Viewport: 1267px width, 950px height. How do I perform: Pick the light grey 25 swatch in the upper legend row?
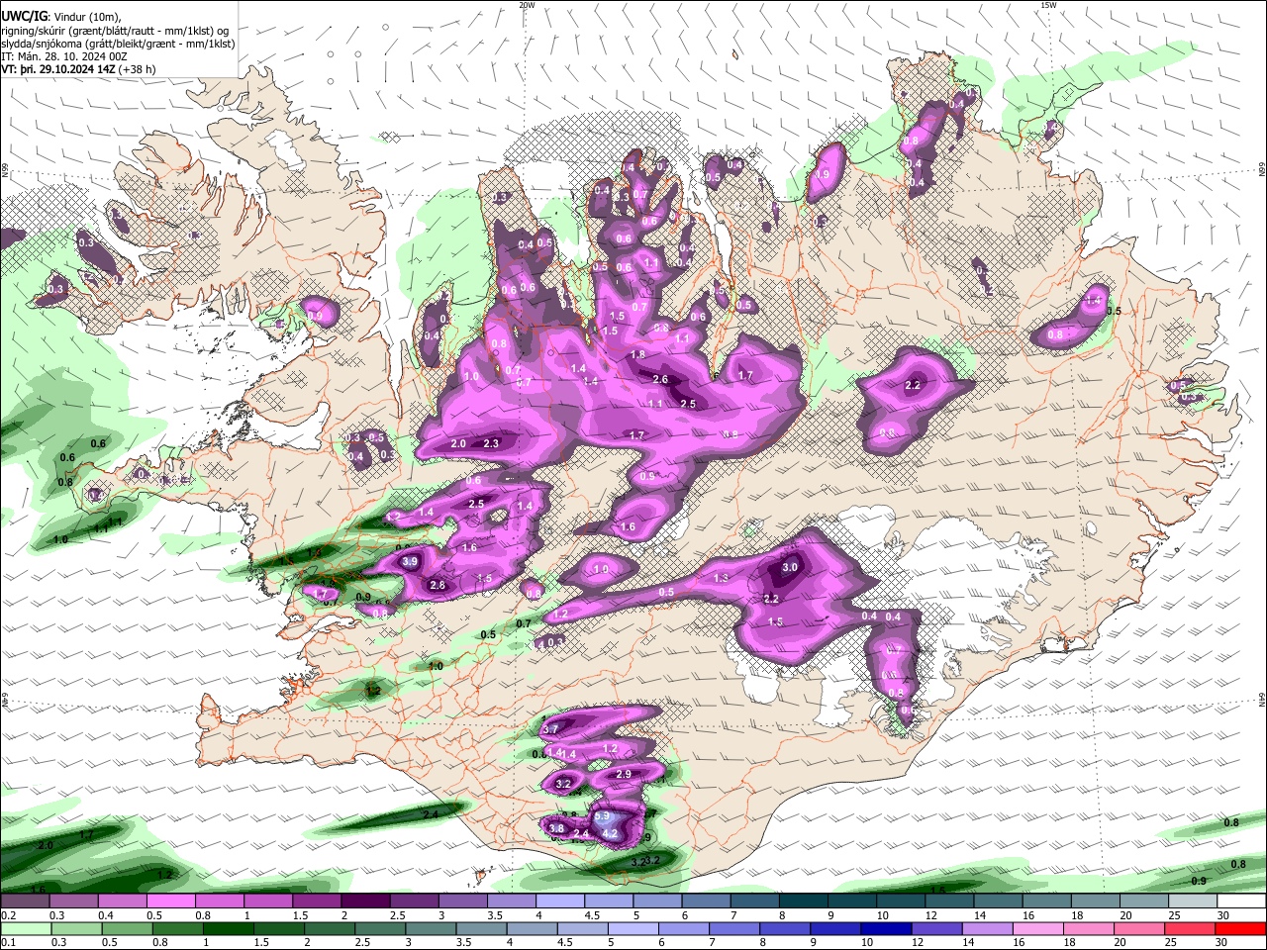[x=1193, y=902]
